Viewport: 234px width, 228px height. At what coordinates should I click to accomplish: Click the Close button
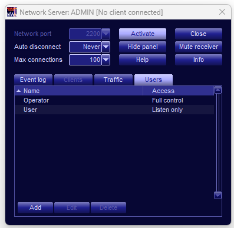click(199, 34)
